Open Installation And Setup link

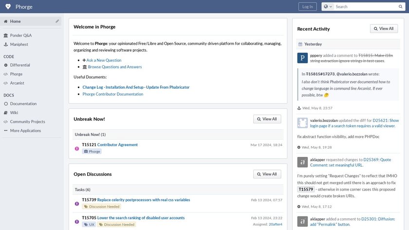pos(125,87)
